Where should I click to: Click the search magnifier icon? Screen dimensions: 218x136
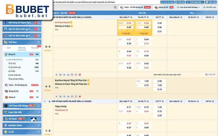[x=115, y=7]
